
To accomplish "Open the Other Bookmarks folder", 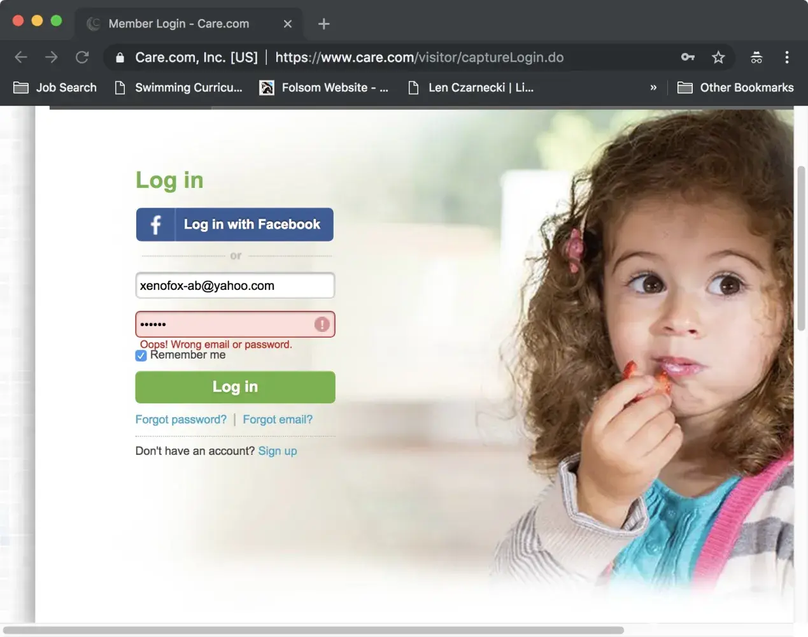I will [x=735, y=87].
